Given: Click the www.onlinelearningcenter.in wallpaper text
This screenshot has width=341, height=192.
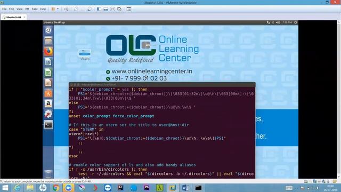Looking at the screenshot, I should pyautogui.click(x=152, y=71).
